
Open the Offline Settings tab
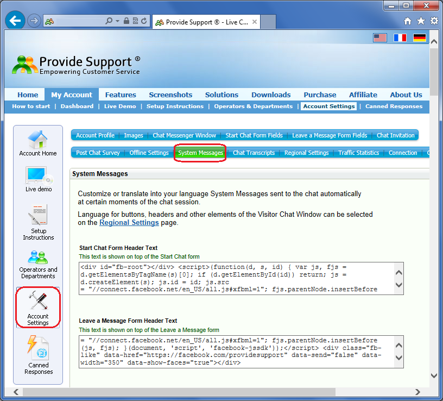click(149, 153)
